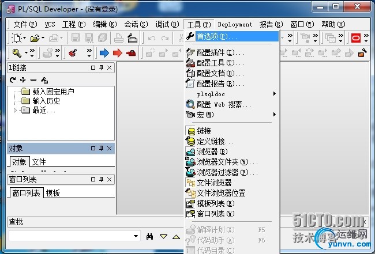This screenshot has width=375, height=254.
Task: Open the 查找 search combo dropdown
Action: [136, 236]
